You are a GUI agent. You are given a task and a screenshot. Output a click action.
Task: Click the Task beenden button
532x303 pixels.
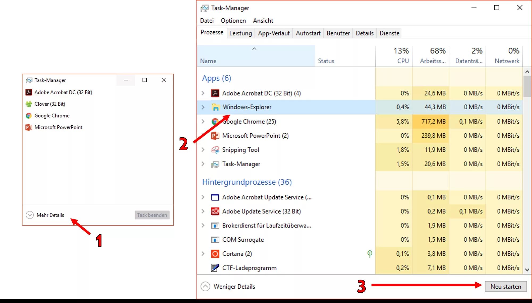tap(152, 215)
